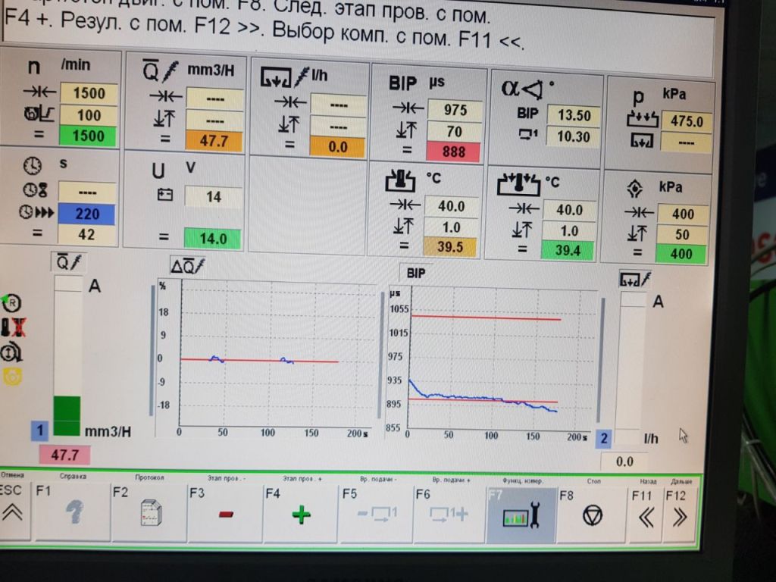Click the BIP setpoint field 975
Image resolution: width=776 pixels, height=582 pixels.
pos(455,109)
